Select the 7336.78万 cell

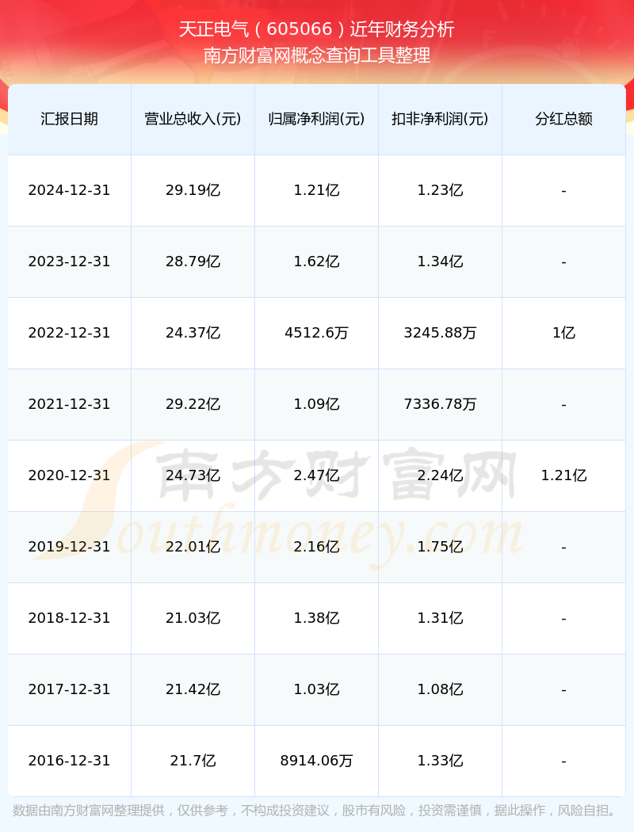click(x=441, y=404)
